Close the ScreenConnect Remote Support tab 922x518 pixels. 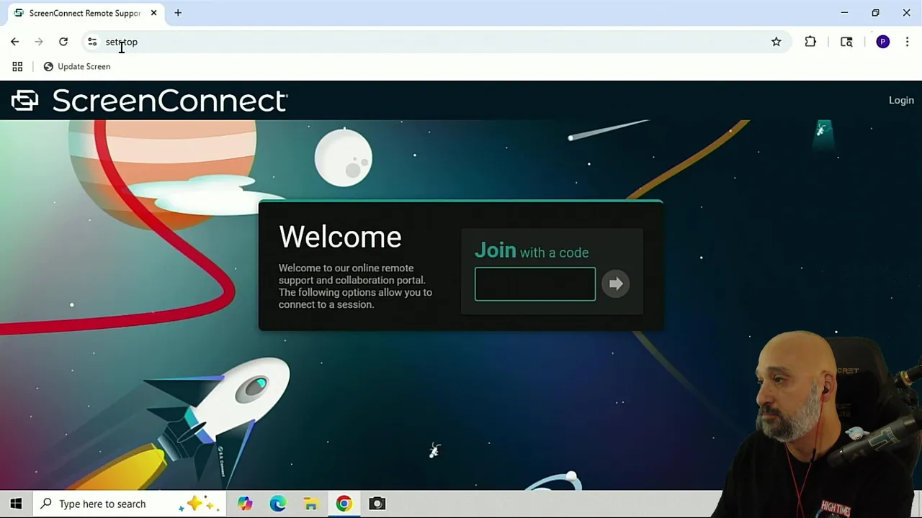(153, 13)
